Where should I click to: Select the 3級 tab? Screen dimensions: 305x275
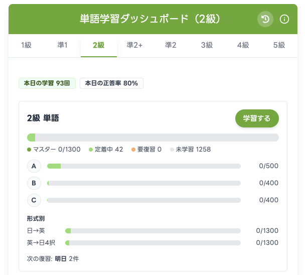tap(207, 45)
